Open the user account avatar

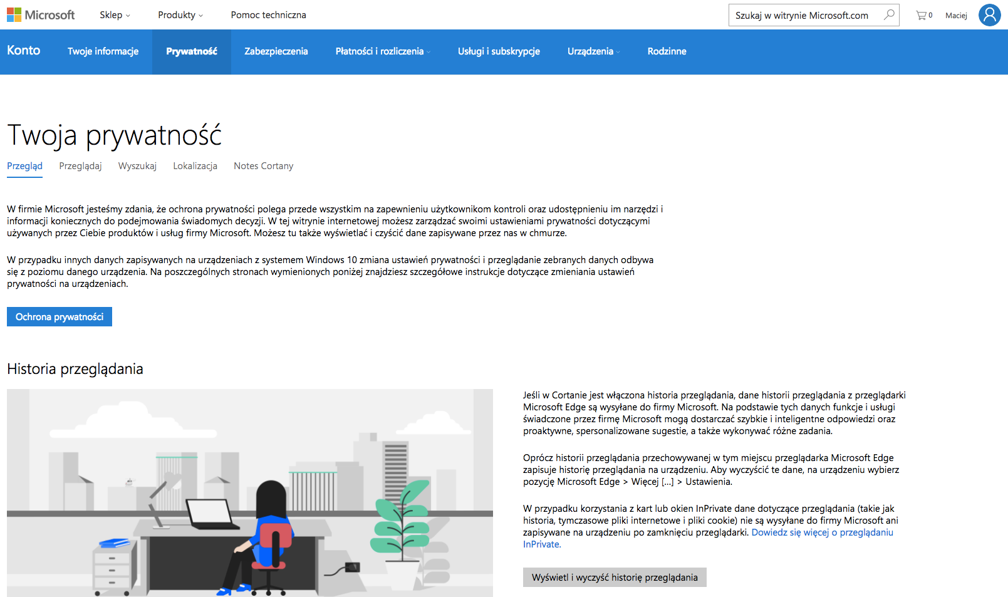tap(990, 15)
